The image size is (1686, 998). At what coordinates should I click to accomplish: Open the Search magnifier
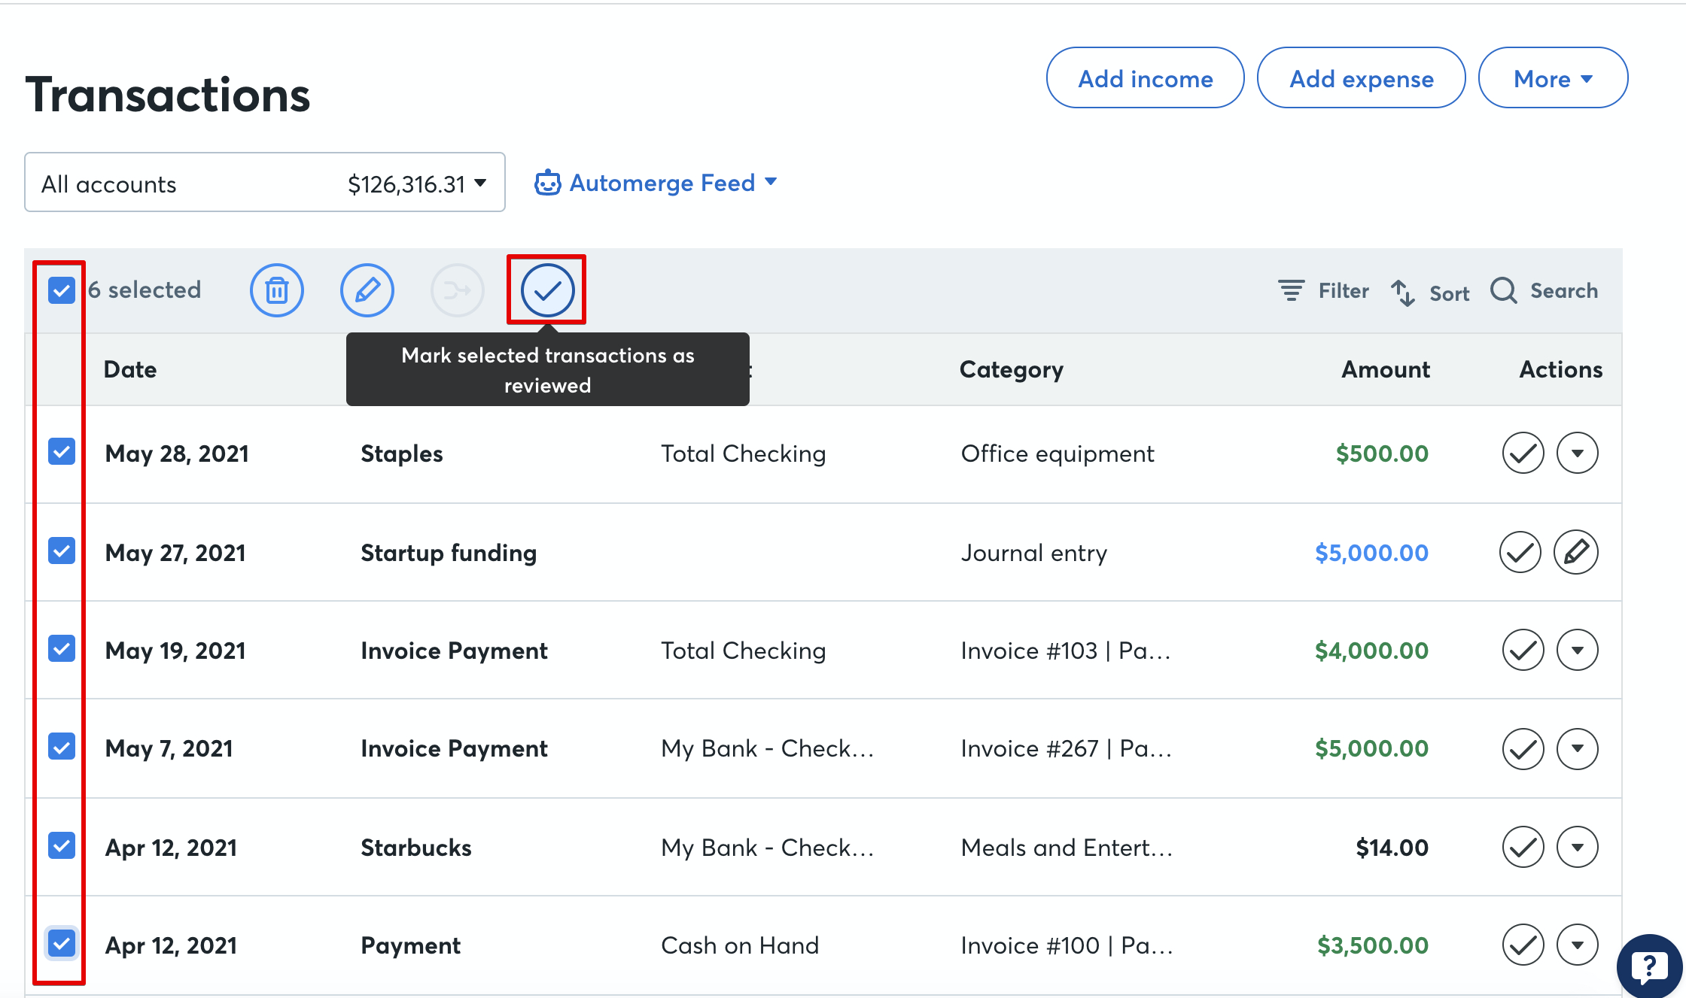[1504, 290]
